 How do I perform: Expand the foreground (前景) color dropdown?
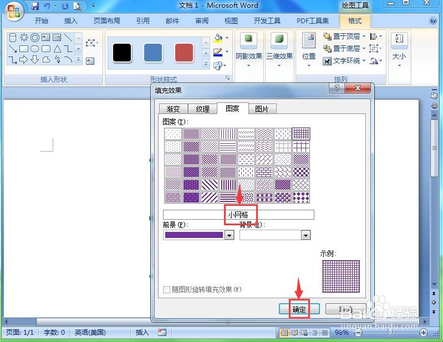(230, 235)
